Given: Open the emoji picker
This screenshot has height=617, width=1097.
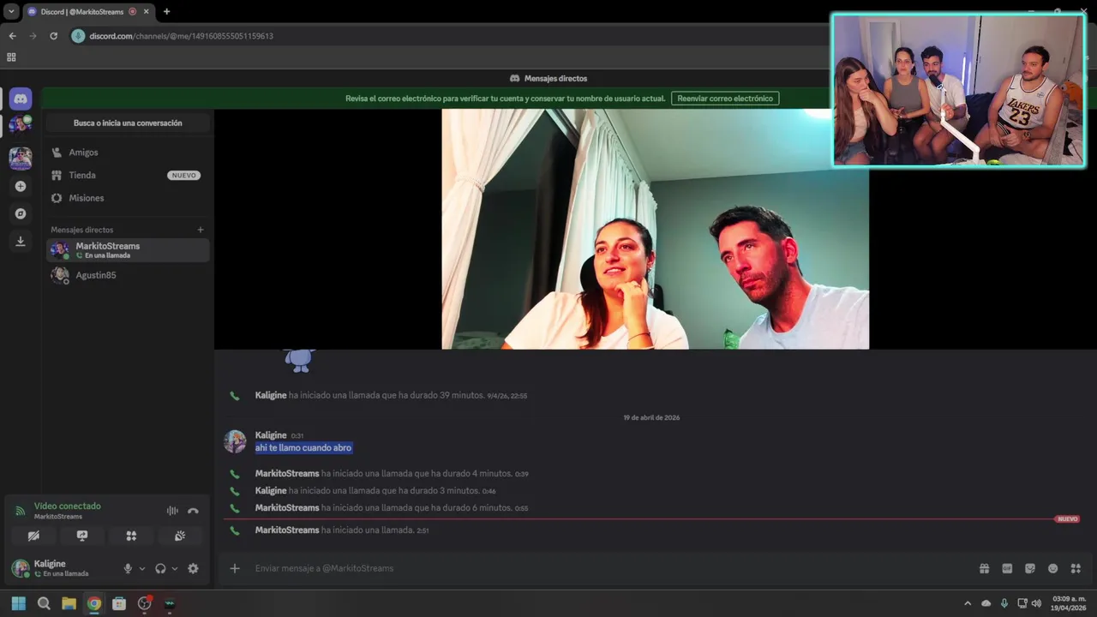Looking at the screenshot, I should click(1052, 568).
